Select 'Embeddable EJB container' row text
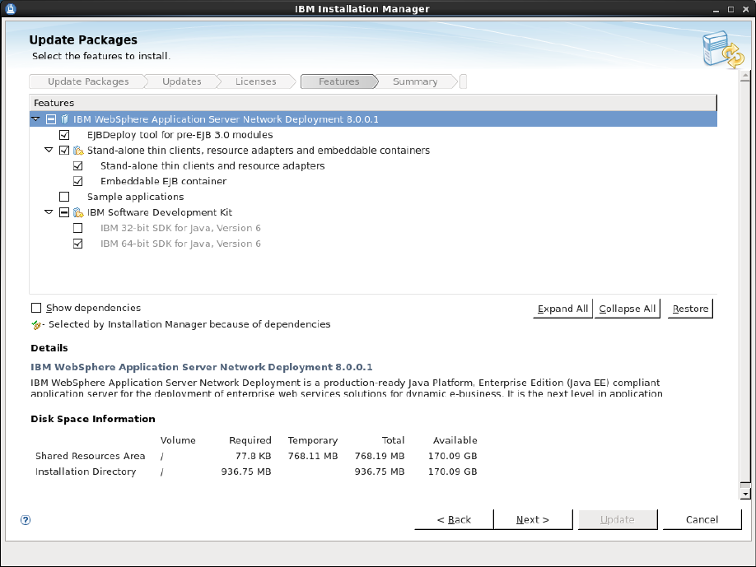Screen dimensions: 756x567 pos(163,181)
